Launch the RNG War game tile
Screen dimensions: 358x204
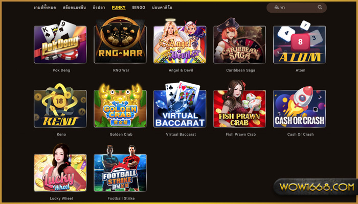[x=120, y=40]
